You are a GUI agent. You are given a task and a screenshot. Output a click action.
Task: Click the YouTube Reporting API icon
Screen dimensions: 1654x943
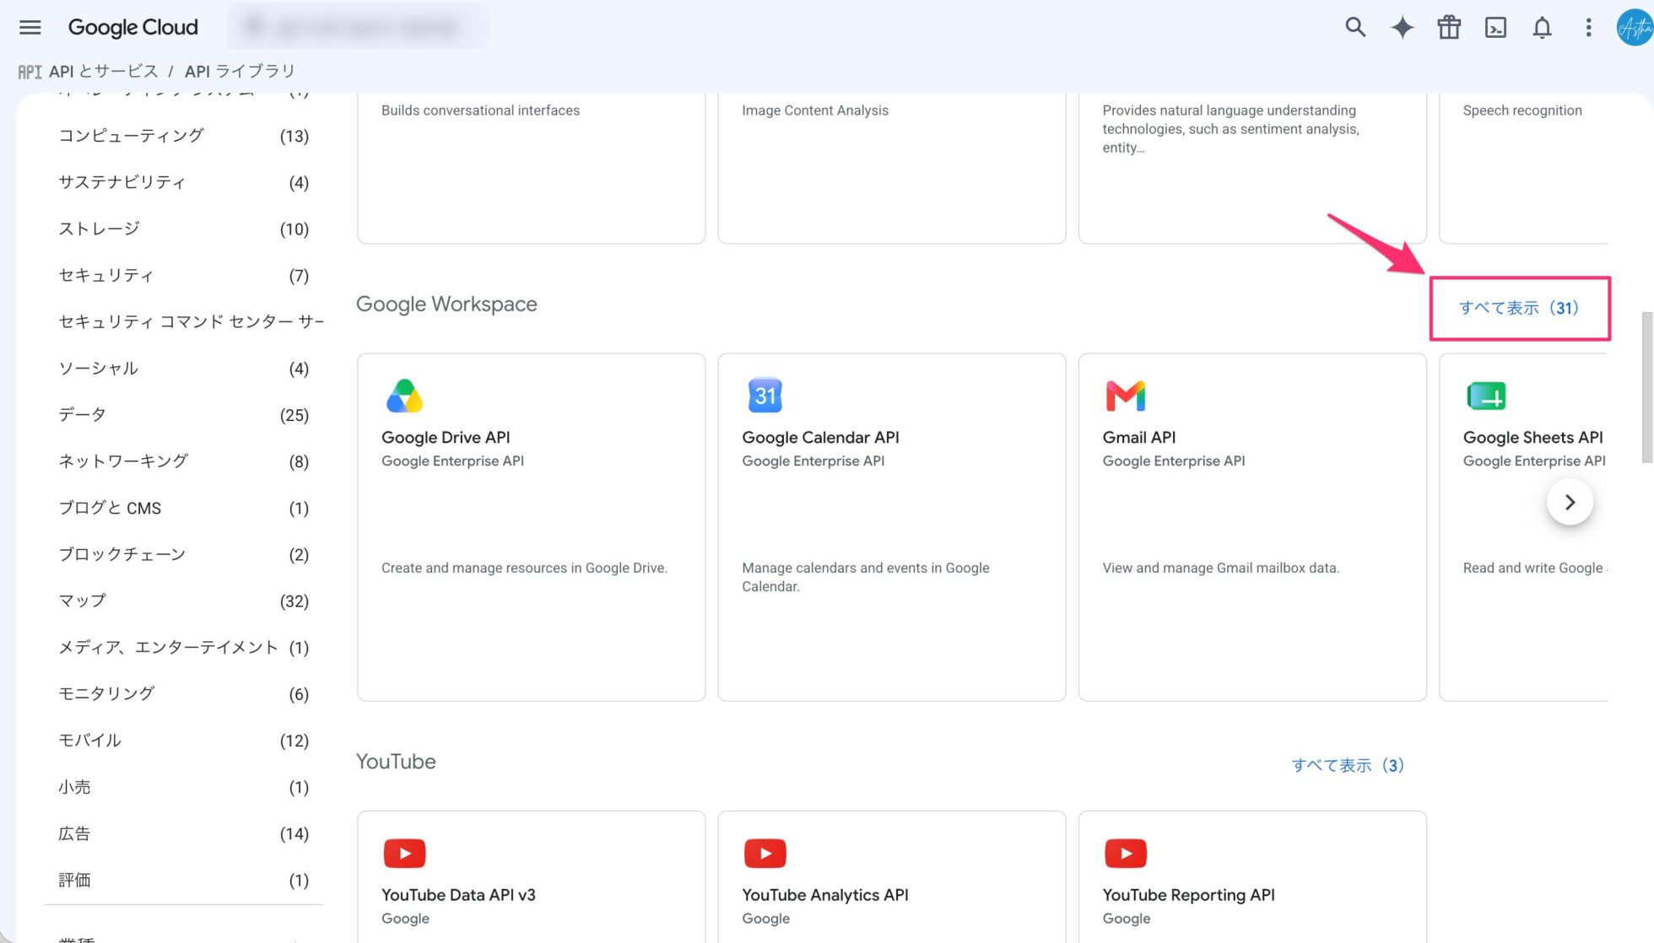tap(1126, 853)
